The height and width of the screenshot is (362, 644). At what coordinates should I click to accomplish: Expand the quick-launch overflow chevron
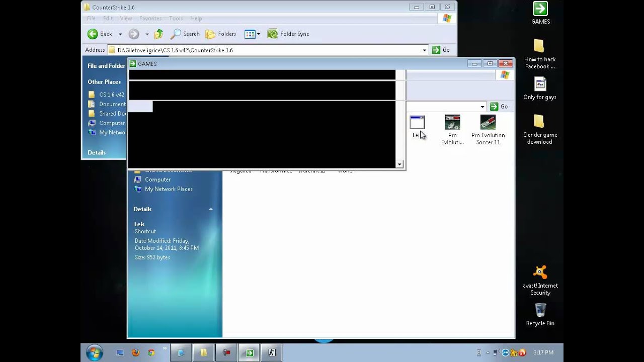click(x=165, y=348)
